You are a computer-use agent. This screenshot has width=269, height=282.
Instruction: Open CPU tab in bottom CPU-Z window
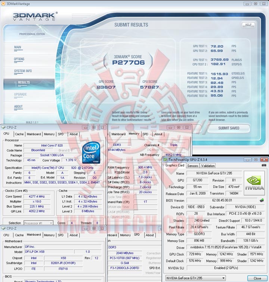[x=6, y=235]
